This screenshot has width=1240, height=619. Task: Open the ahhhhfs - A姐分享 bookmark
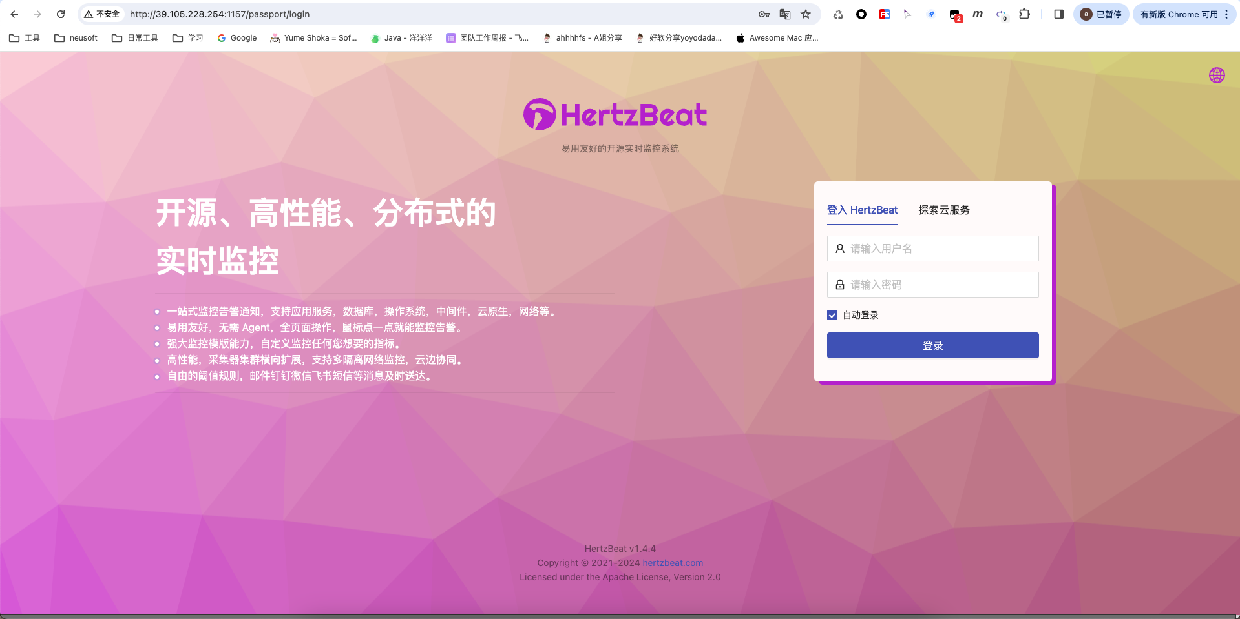(x=582, y=38)
